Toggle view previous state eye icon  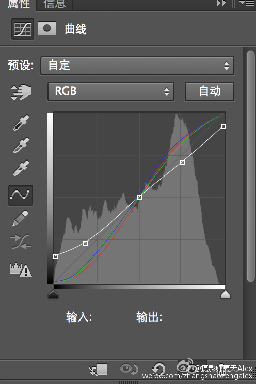pyautogui.click(x=129, y=369)
